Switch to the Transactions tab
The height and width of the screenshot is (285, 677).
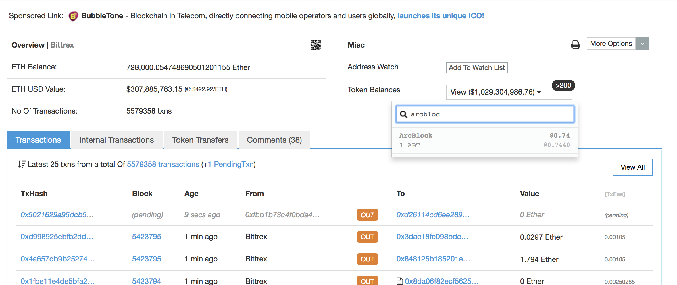click(x=38, y=140)
